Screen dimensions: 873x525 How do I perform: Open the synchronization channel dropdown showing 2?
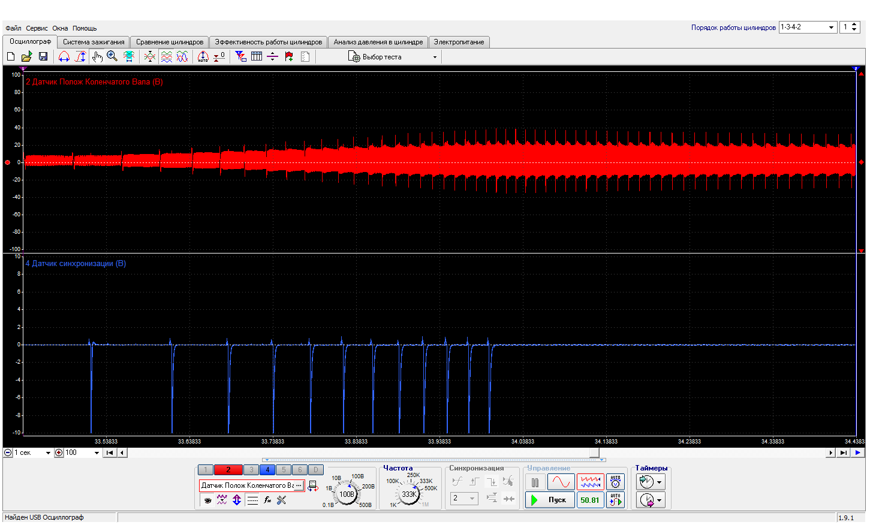[464, 498]
